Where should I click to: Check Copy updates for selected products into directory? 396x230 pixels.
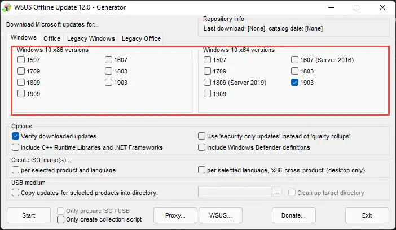[16, 193]
